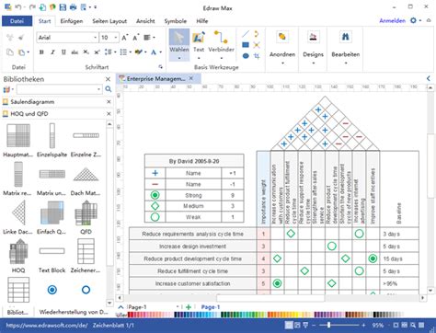Increase font size with the A up icon
436x333 pixels.
coord(124,38)
